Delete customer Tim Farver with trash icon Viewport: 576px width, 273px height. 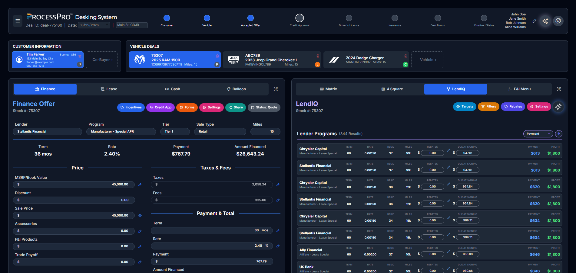[x=80, y=56]
